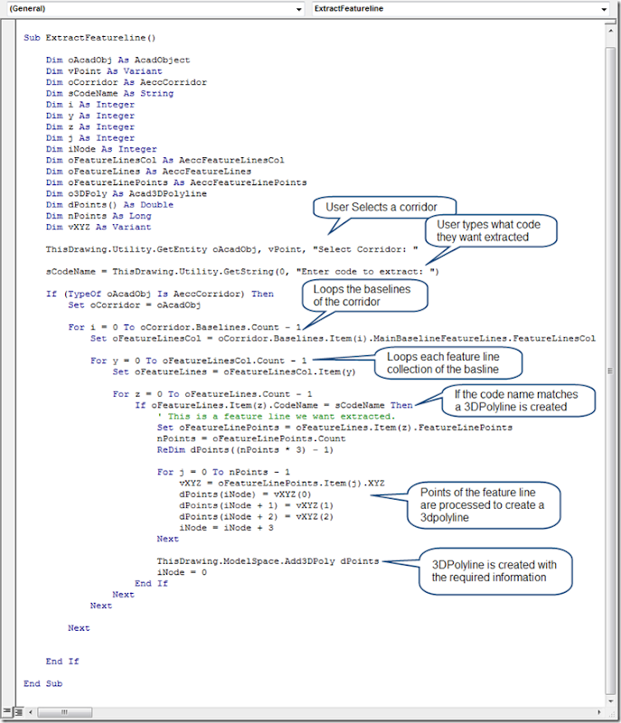Click the 'ReDim dPoints((nPoints * 3) - 1)' line

[x=245, y=449]
